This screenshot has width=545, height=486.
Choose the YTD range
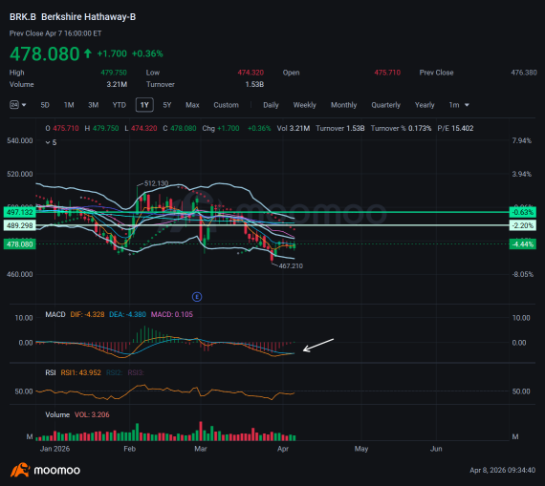pos(120,105)
